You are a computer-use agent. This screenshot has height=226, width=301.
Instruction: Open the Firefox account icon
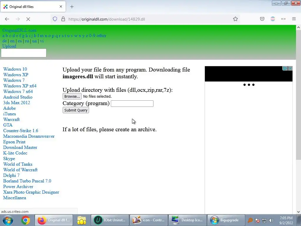pyautogui.click(x=272, y=19)
